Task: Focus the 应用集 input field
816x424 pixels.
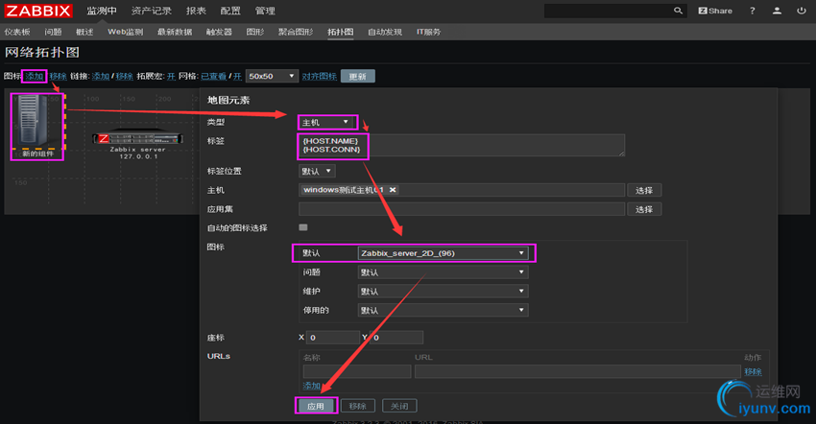Action: point(462,209)
